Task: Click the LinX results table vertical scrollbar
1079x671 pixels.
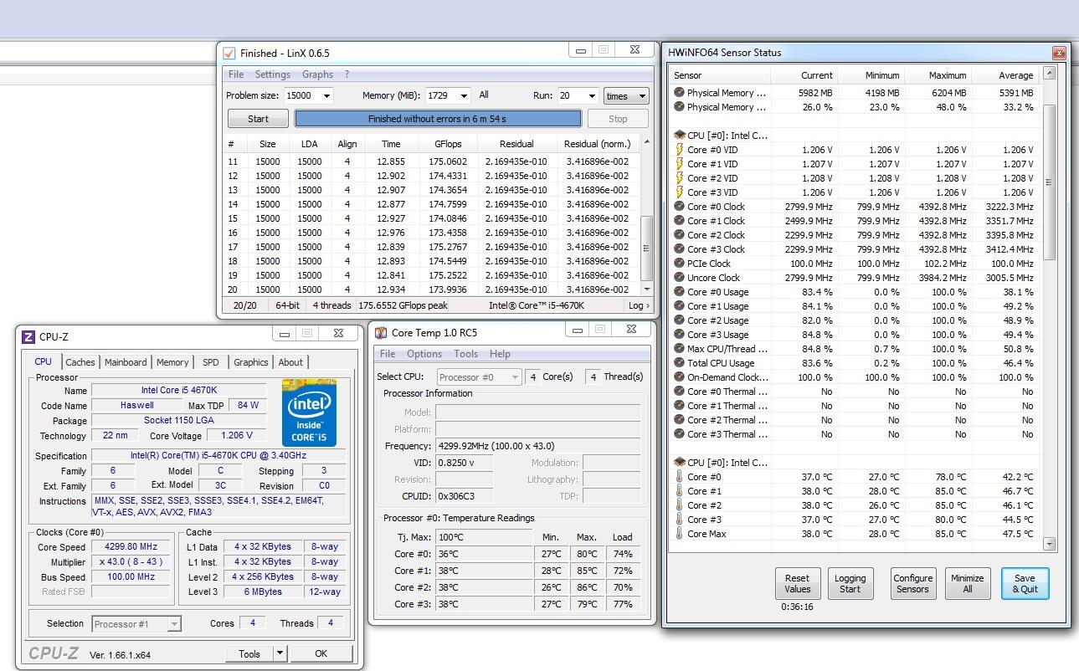Action: 646,214
